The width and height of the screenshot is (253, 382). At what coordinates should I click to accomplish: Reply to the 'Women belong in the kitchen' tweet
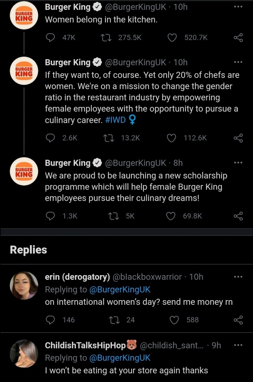pyautogui.click(x=50, y=36)
